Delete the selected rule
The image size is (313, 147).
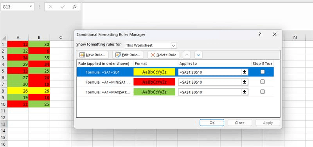pos(163,55)
